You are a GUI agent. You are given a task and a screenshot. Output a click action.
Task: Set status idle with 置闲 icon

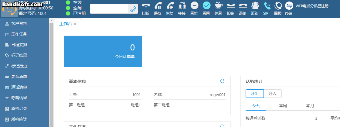click(x=206, y=6)
